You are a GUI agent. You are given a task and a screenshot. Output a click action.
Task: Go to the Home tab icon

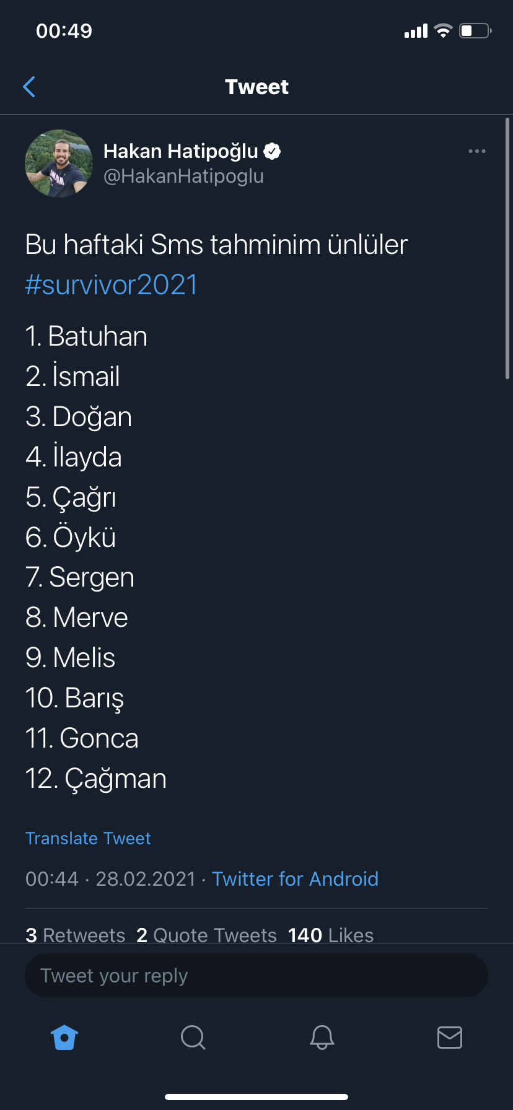pos(64,1037)
